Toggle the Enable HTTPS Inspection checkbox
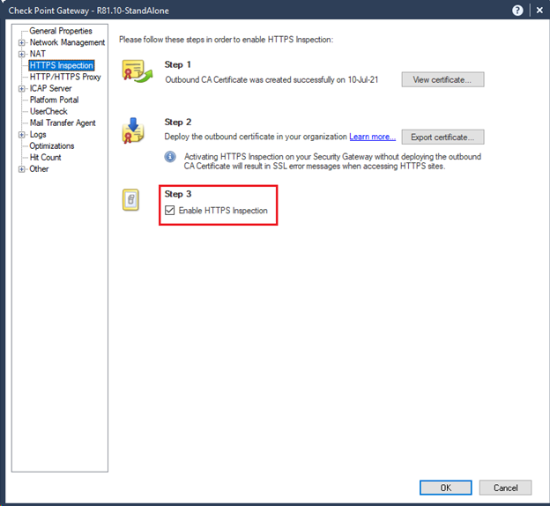Viewport: 550px width, 506px height. [x=170, y=211]
